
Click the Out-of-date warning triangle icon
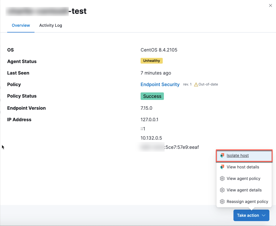coord(196,85)
